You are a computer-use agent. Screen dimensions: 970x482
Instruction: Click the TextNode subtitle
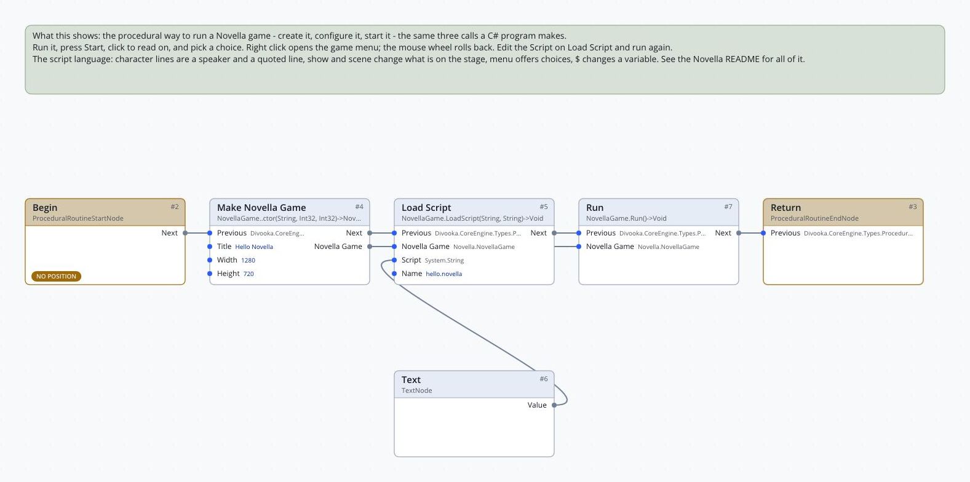pyautogui.click(x=416, y=390)
